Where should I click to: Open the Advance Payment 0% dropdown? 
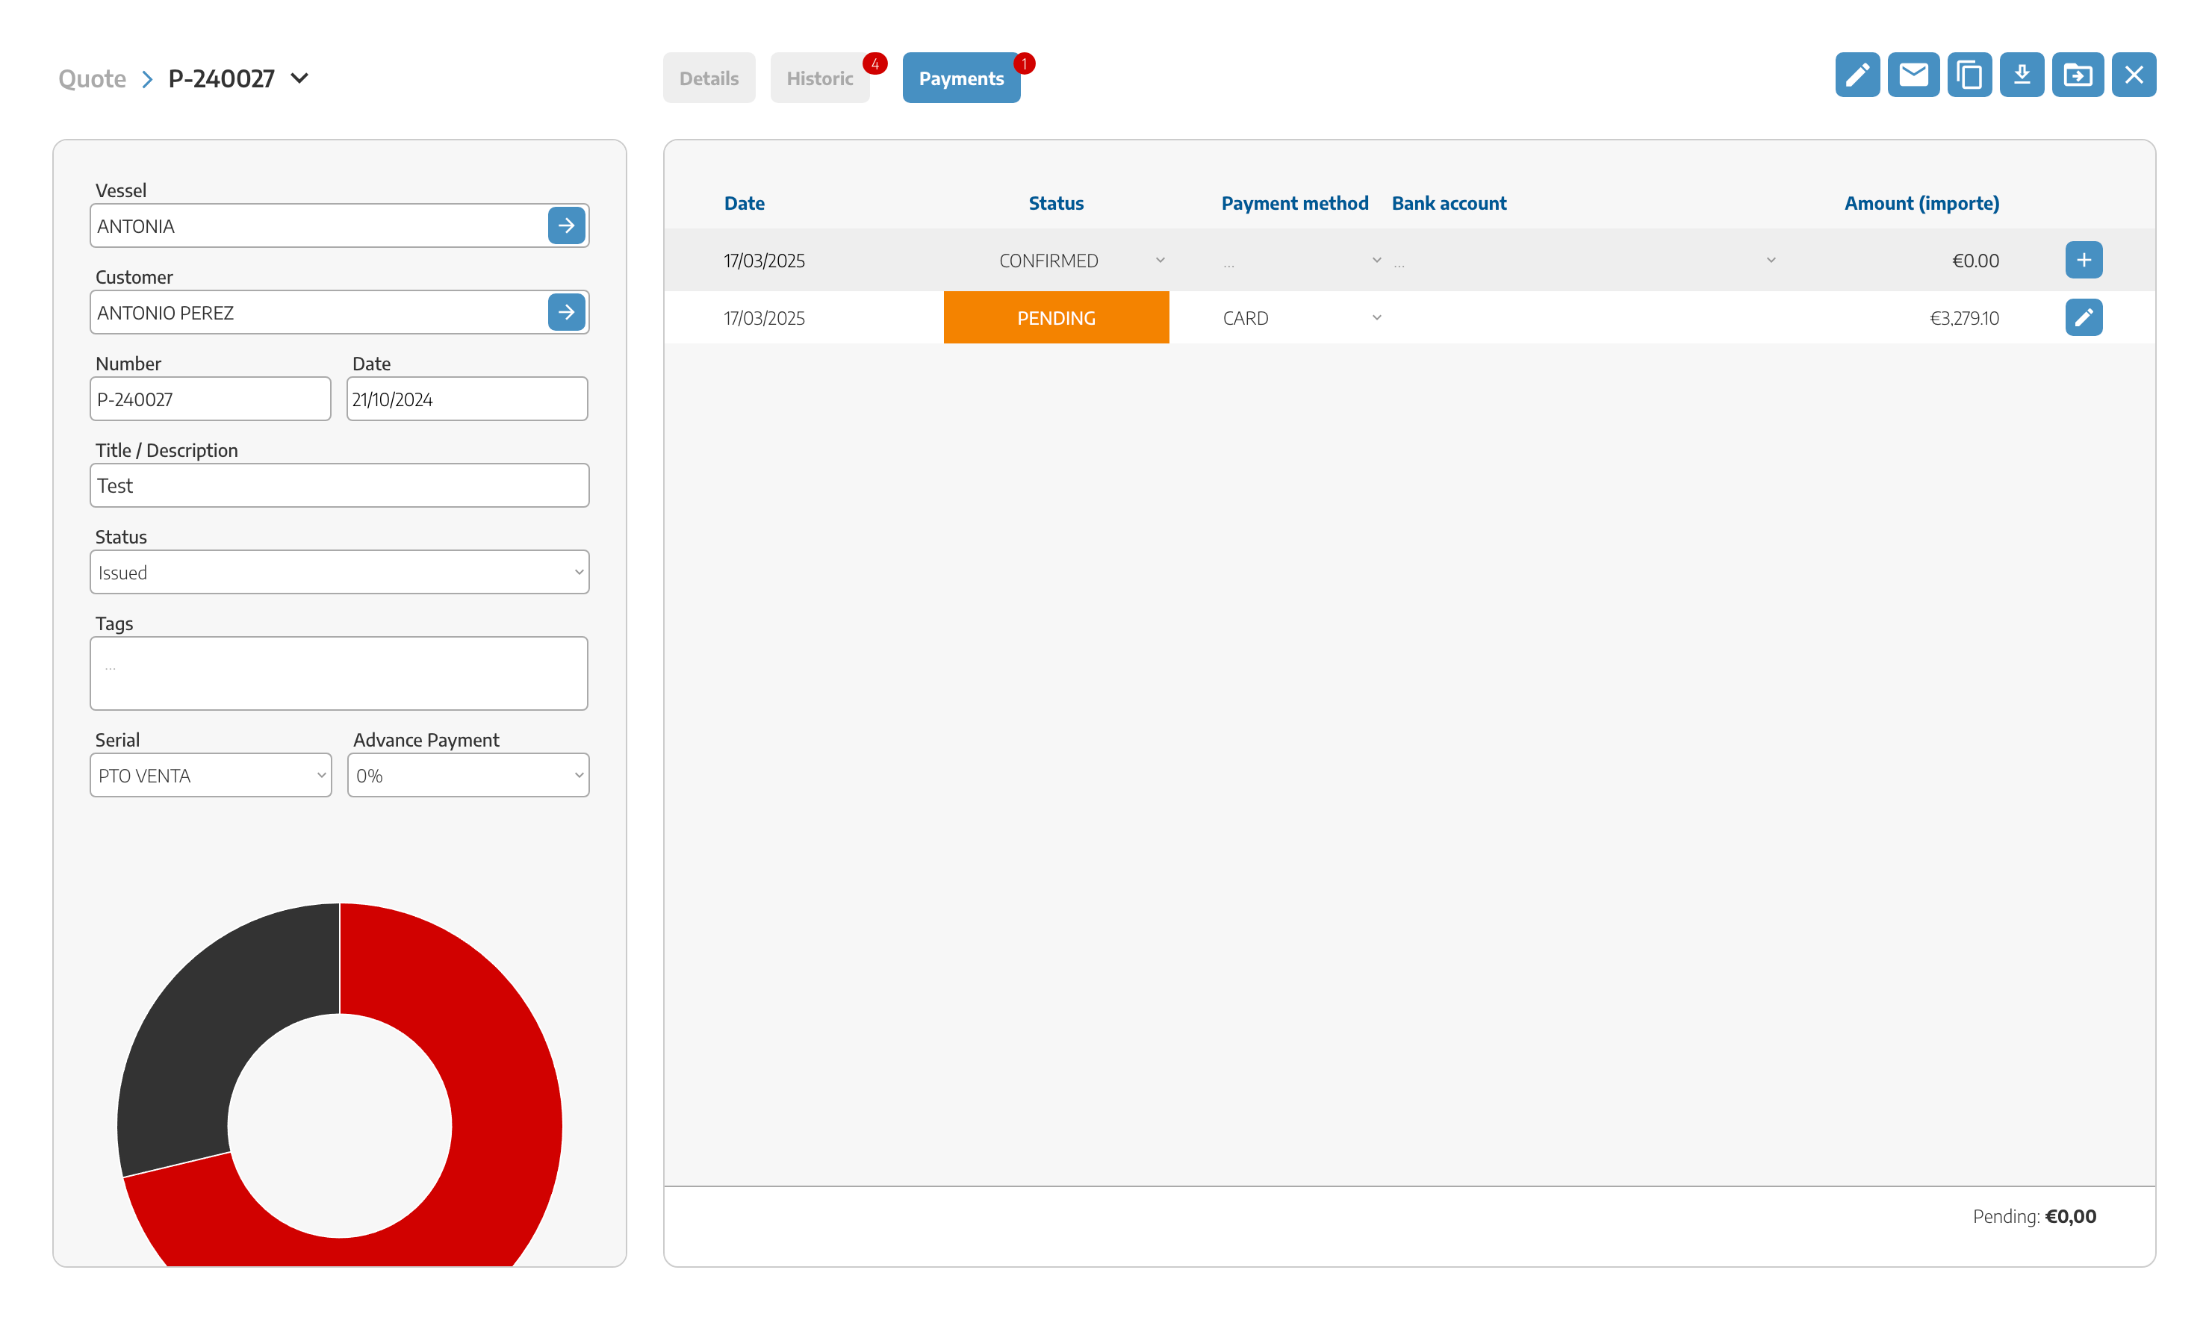coord(468,775)
